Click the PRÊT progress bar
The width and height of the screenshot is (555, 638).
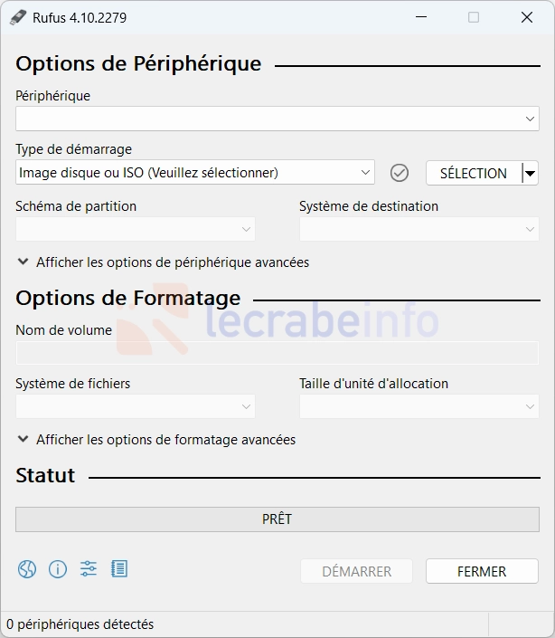[x=277, y=519]
